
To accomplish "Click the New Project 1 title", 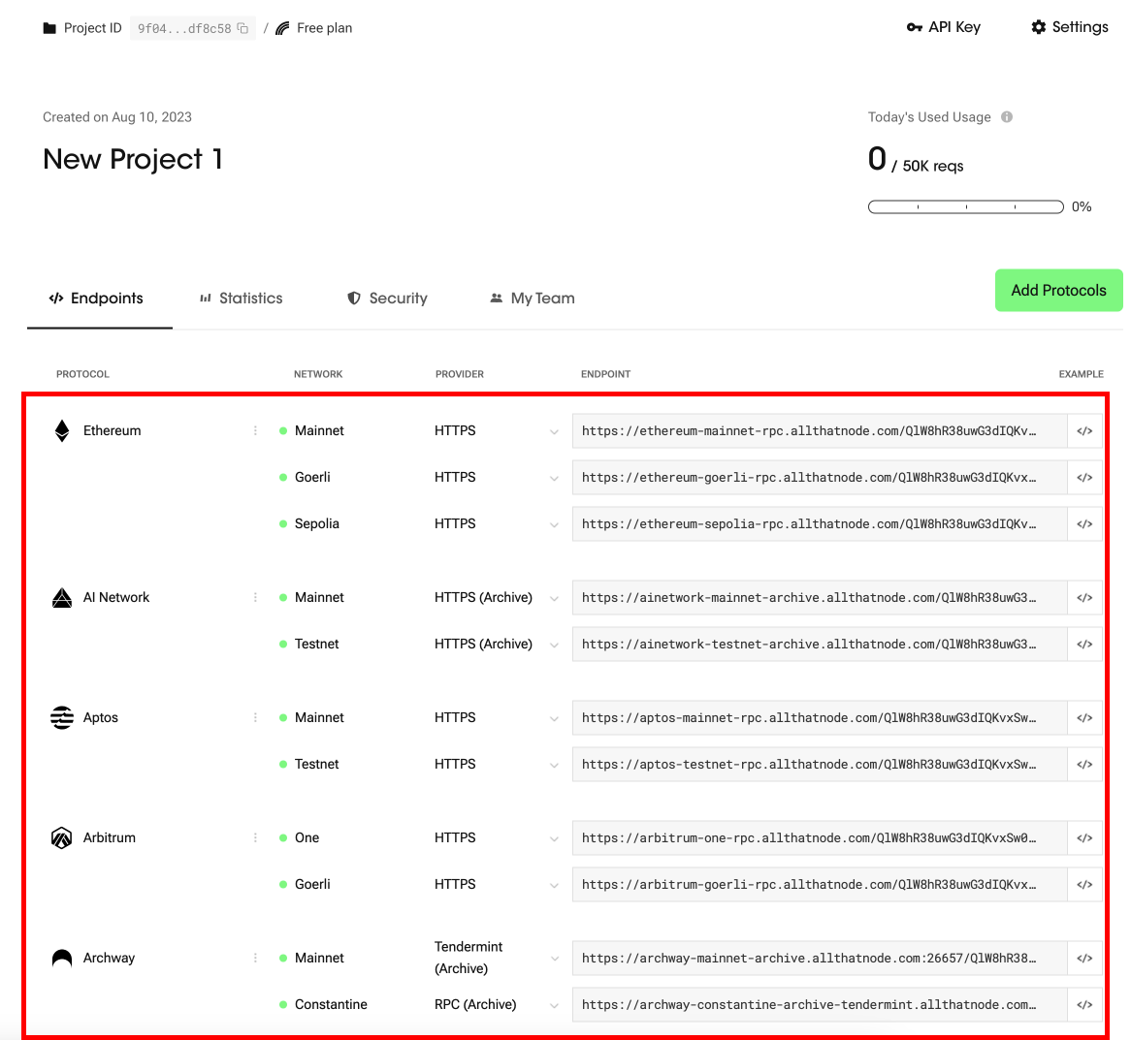I will click(133, 159).
